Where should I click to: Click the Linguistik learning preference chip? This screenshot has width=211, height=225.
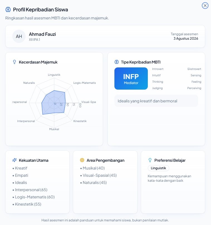click(158, 168)
